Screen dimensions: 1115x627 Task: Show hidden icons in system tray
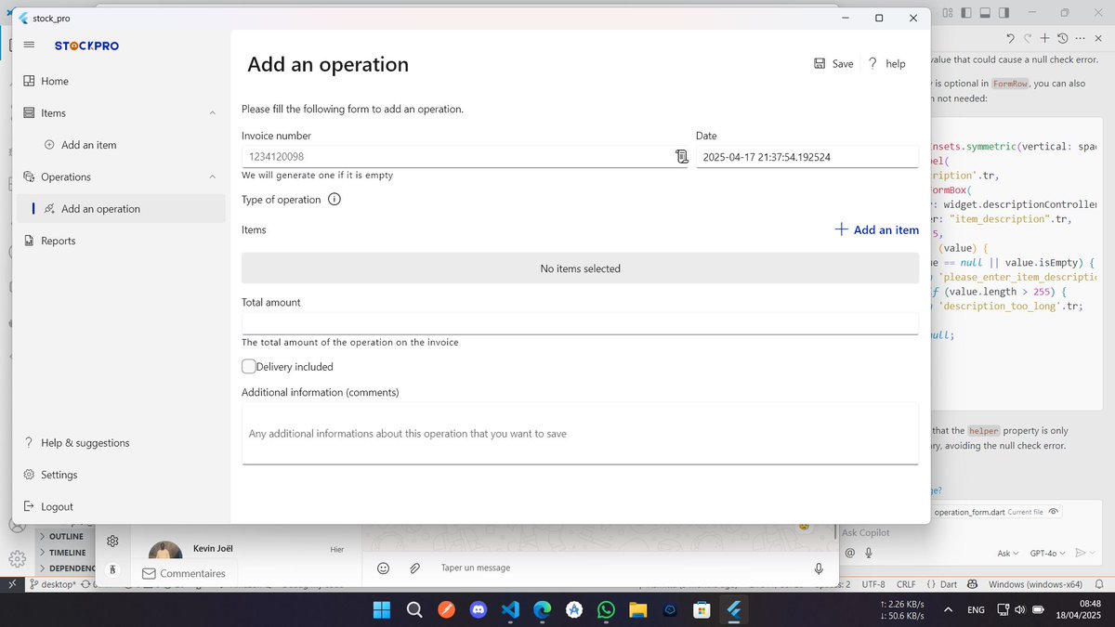coord(947,610)
